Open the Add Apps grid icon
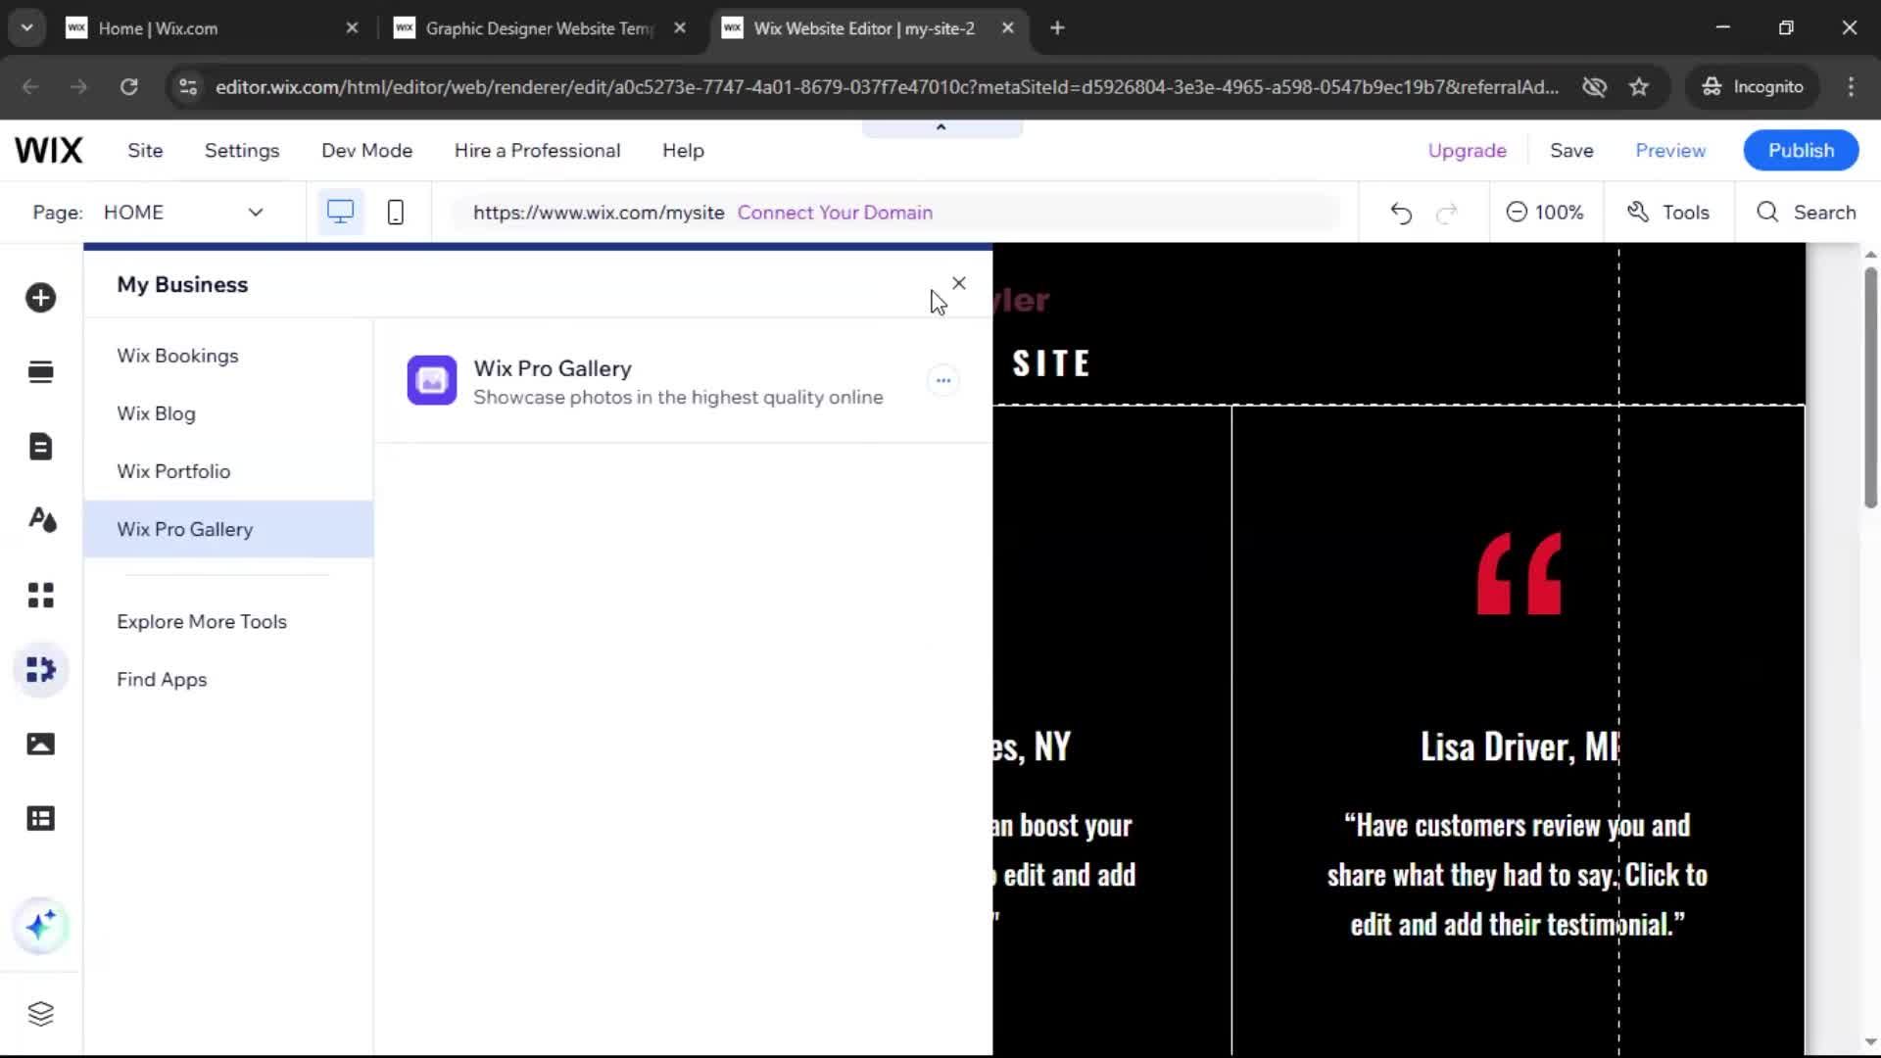1881x1058 pixels. (40, 595)
